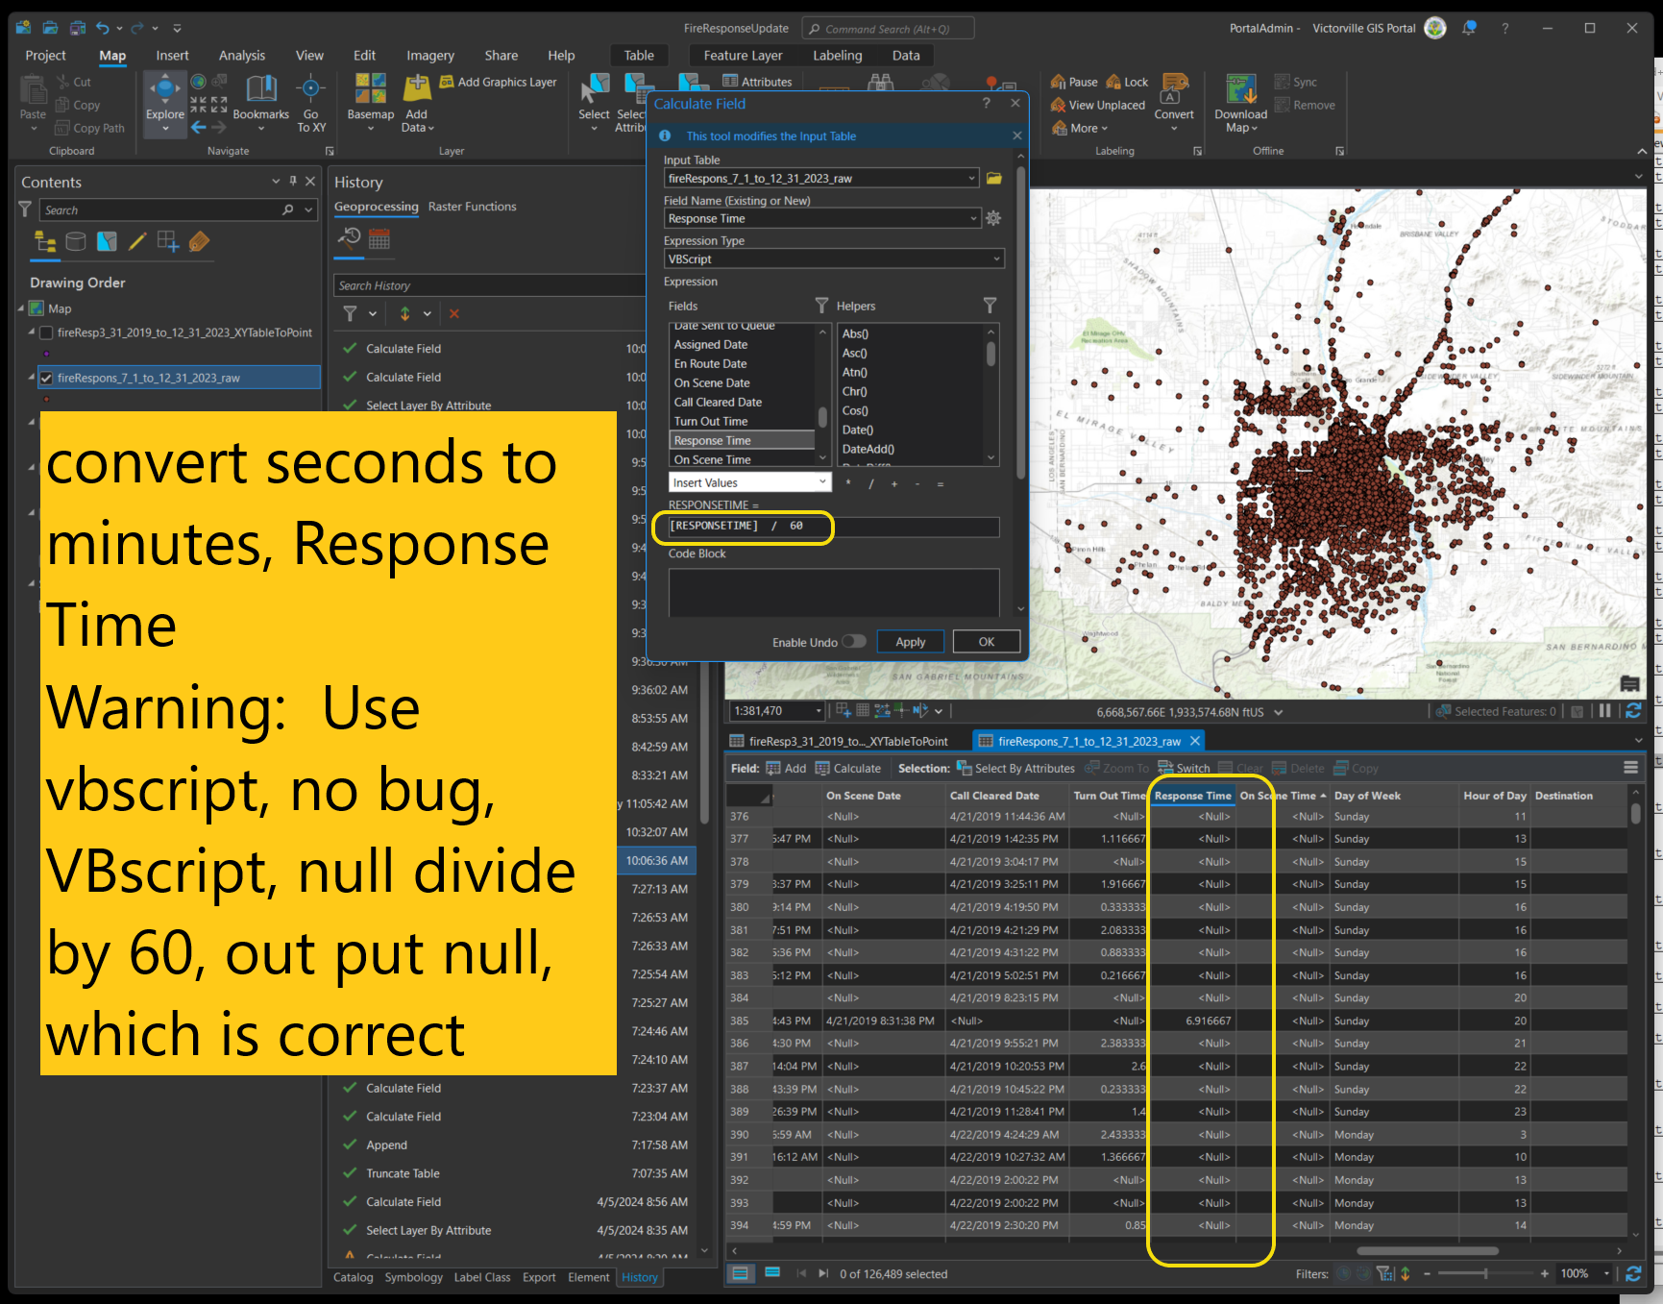Toggle the Enable Undo switch
The image size is (1663, 1304).
tap(854, 642)
